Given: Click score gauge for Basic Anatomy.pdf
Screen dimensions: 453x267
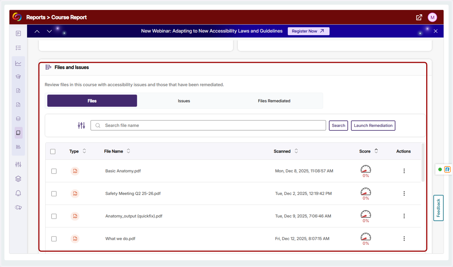Looking at the screenshot, I should click(x=366, y=169).
